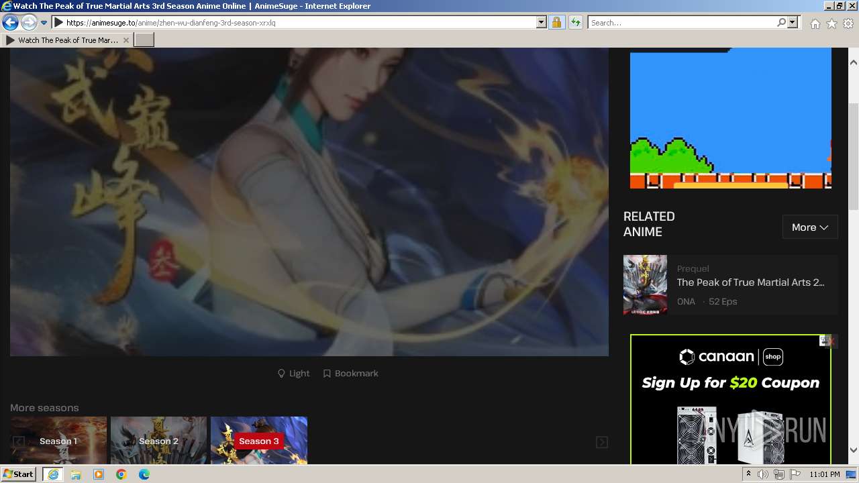Expand the More dropdown in Related Anime

810,227
